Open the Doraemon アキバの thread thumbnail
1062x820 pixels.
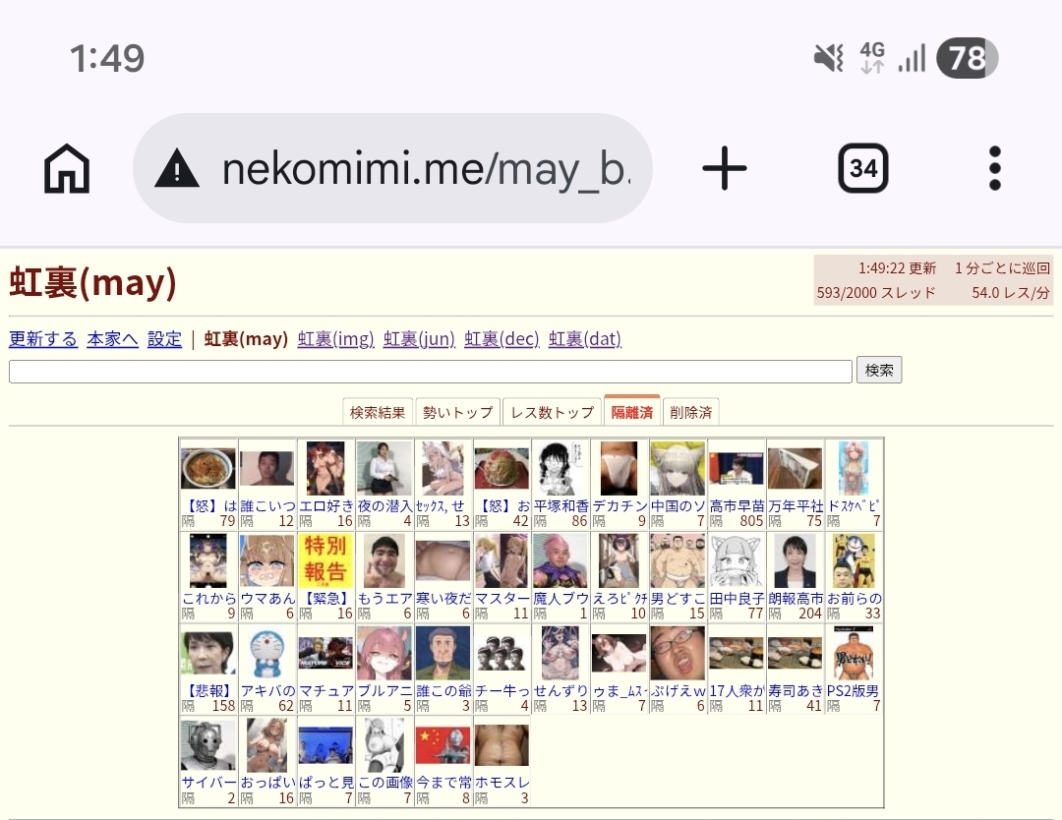point(266,654)
